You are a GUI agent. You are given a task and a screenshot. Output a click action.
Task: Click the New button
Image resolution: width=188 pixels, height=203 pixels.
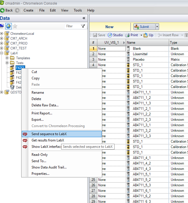[x=109, y=27]
